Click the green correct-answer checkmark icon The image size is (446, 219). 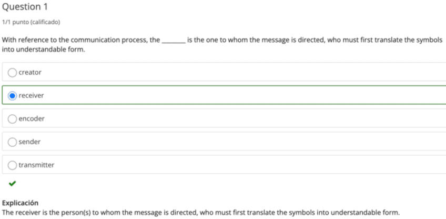(12, 184)
